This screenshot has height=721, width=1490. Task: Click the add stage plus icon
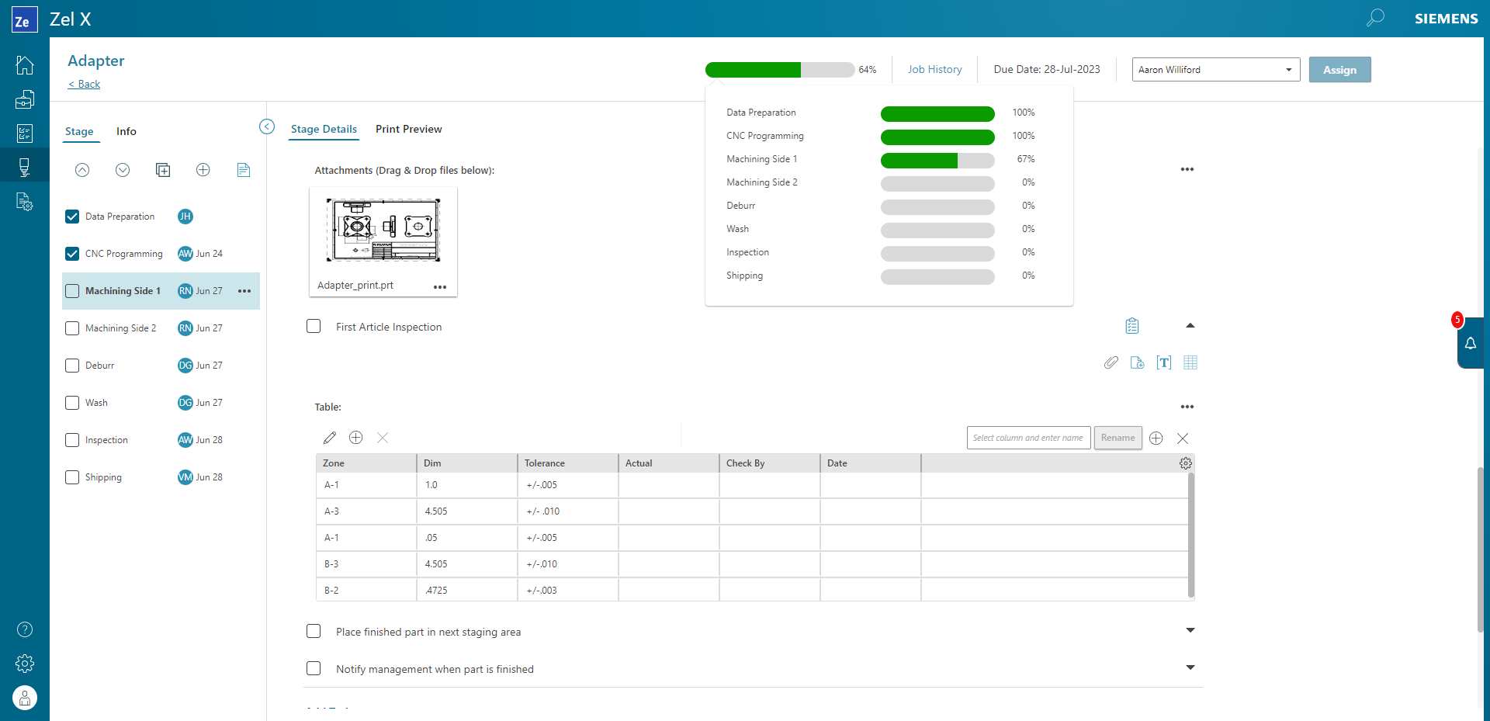203,170
